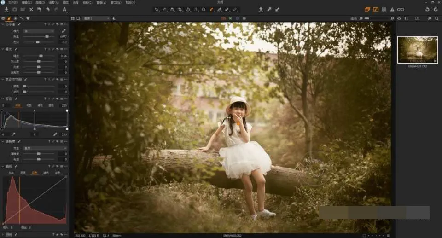Toggle the pause bars icon in browser bar

tap(406, 18)
